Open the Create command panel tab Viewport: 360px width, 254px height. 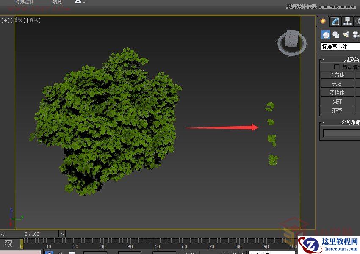pyautogui.click(x=323, y=21)
